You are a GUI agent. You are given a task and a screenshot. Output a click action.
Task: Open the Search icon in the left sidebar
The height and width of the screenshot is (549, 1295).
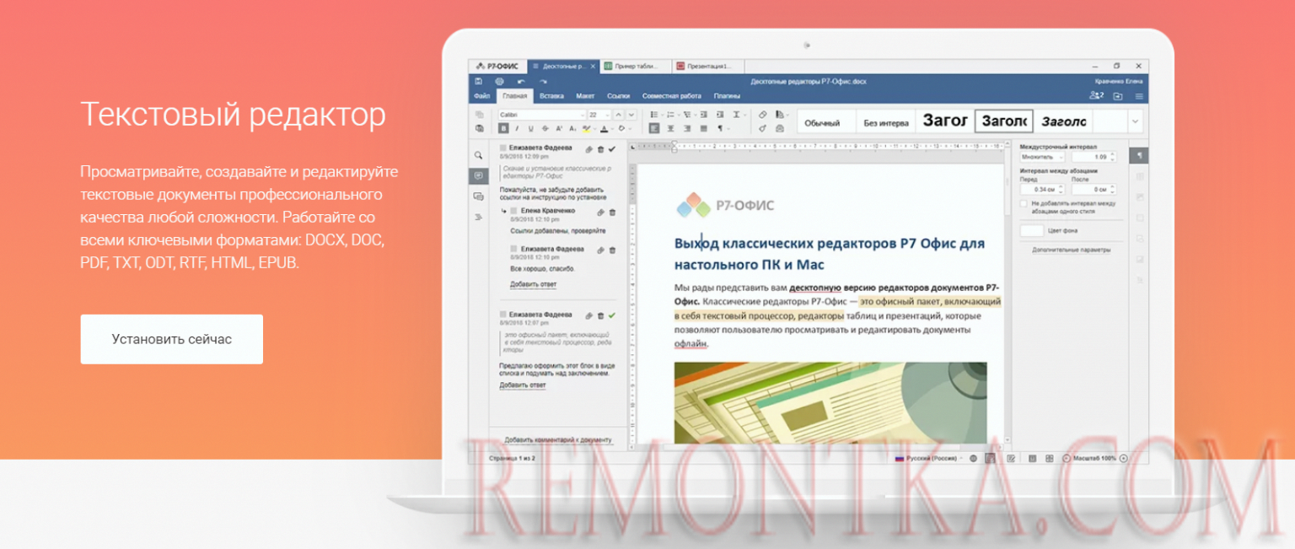point(478,155)
